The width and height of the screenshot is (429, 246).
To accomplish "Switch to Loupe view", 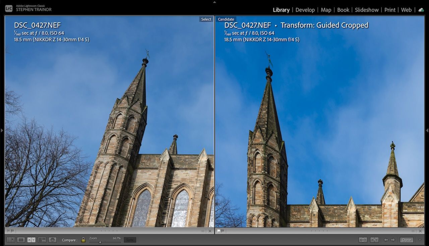I will 20,240.
